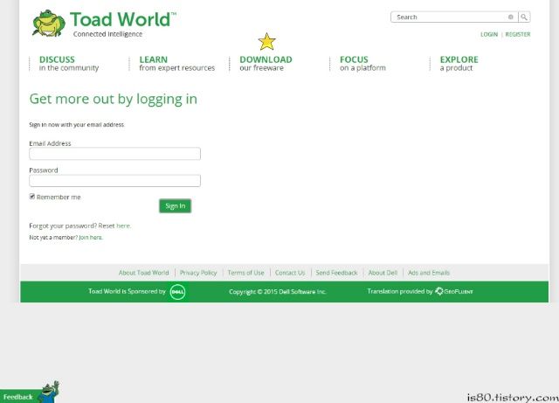The image size is (559, 403).
Task: Open the LEARN from expert resources menu
Action: tap(176, 64)
